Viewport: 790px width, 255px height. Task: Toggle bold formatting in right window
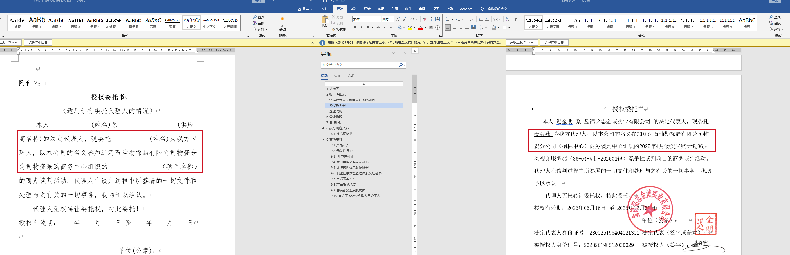coord(355,28)
